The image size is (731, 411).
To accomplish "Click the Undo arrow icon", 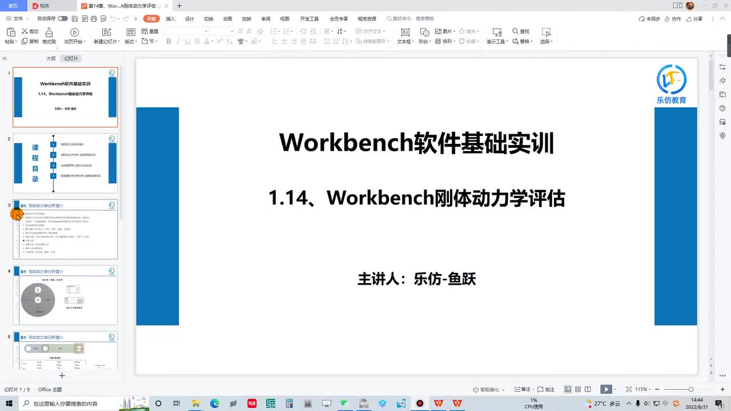I will point(113,19).
